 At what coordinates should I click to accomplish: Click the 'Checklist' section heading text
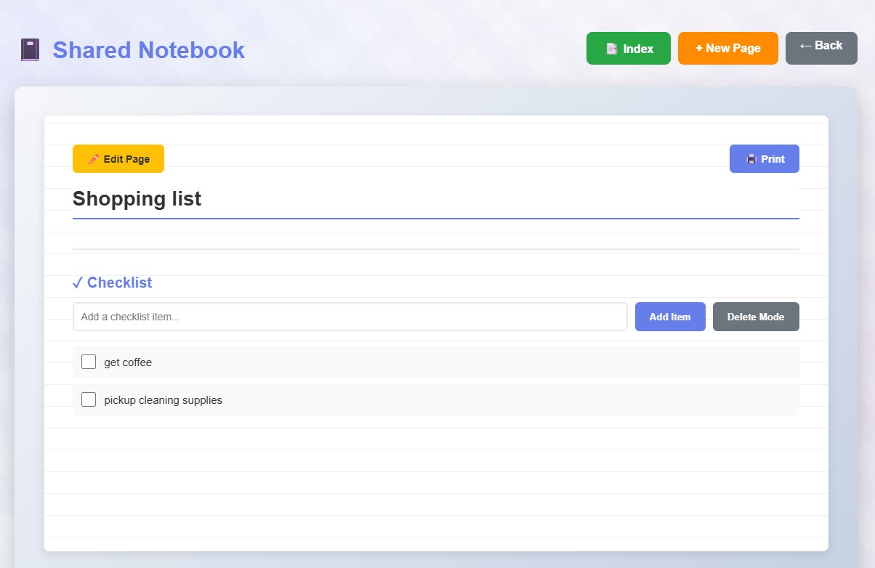click(x=119, y=283)
